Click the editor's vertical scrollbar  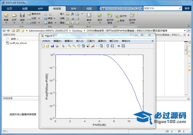coord(186,50)
